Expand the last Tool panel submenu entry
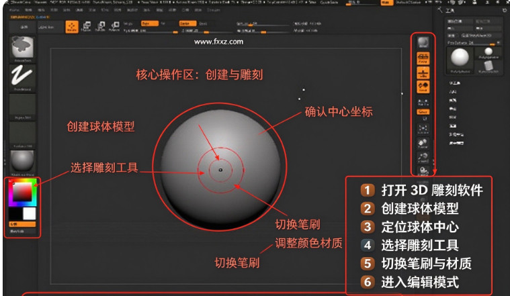 coord(456,143)
